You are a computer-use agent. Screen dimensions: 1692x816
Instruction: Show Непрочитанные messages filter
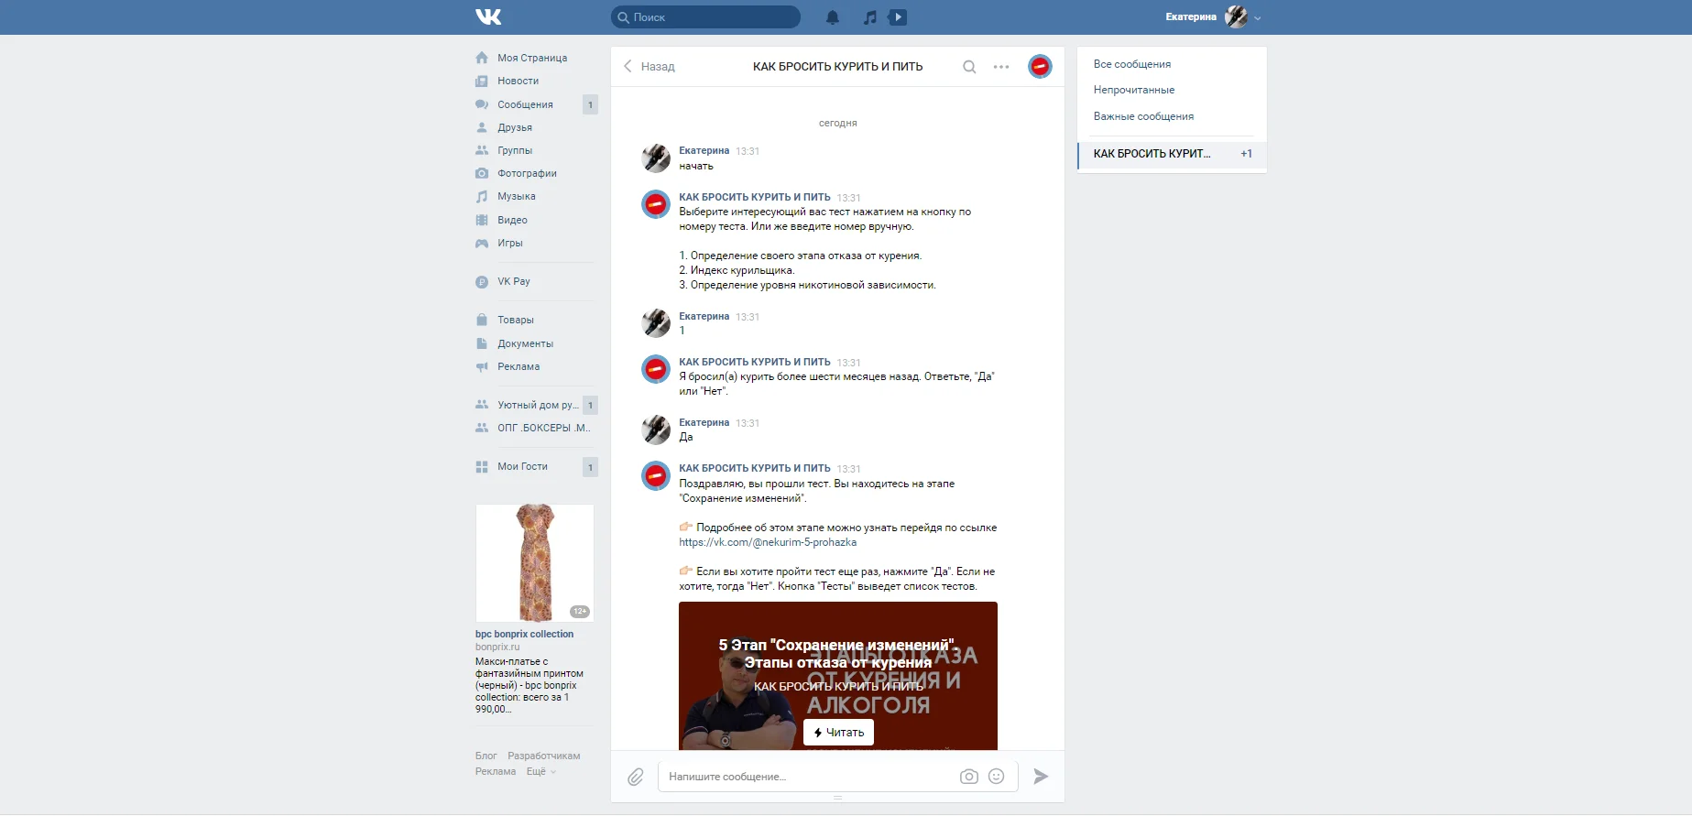point(1133,90)
